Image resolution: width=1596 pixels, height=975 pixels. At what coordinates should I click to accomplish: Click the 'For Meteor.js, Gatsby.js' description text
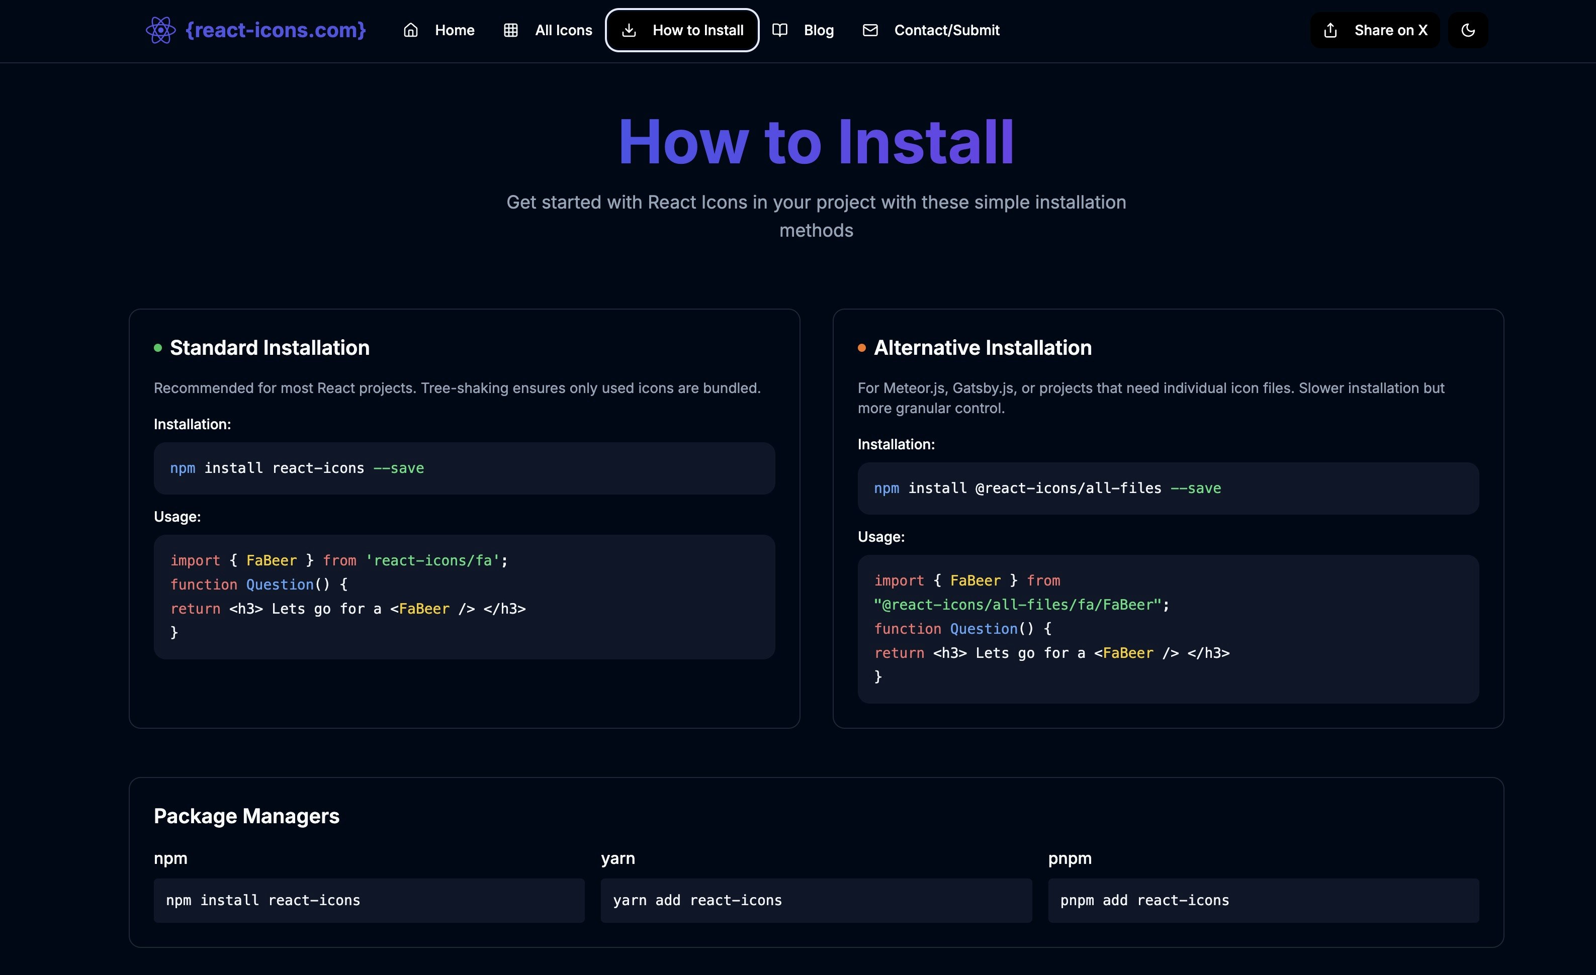point(1151,398)
